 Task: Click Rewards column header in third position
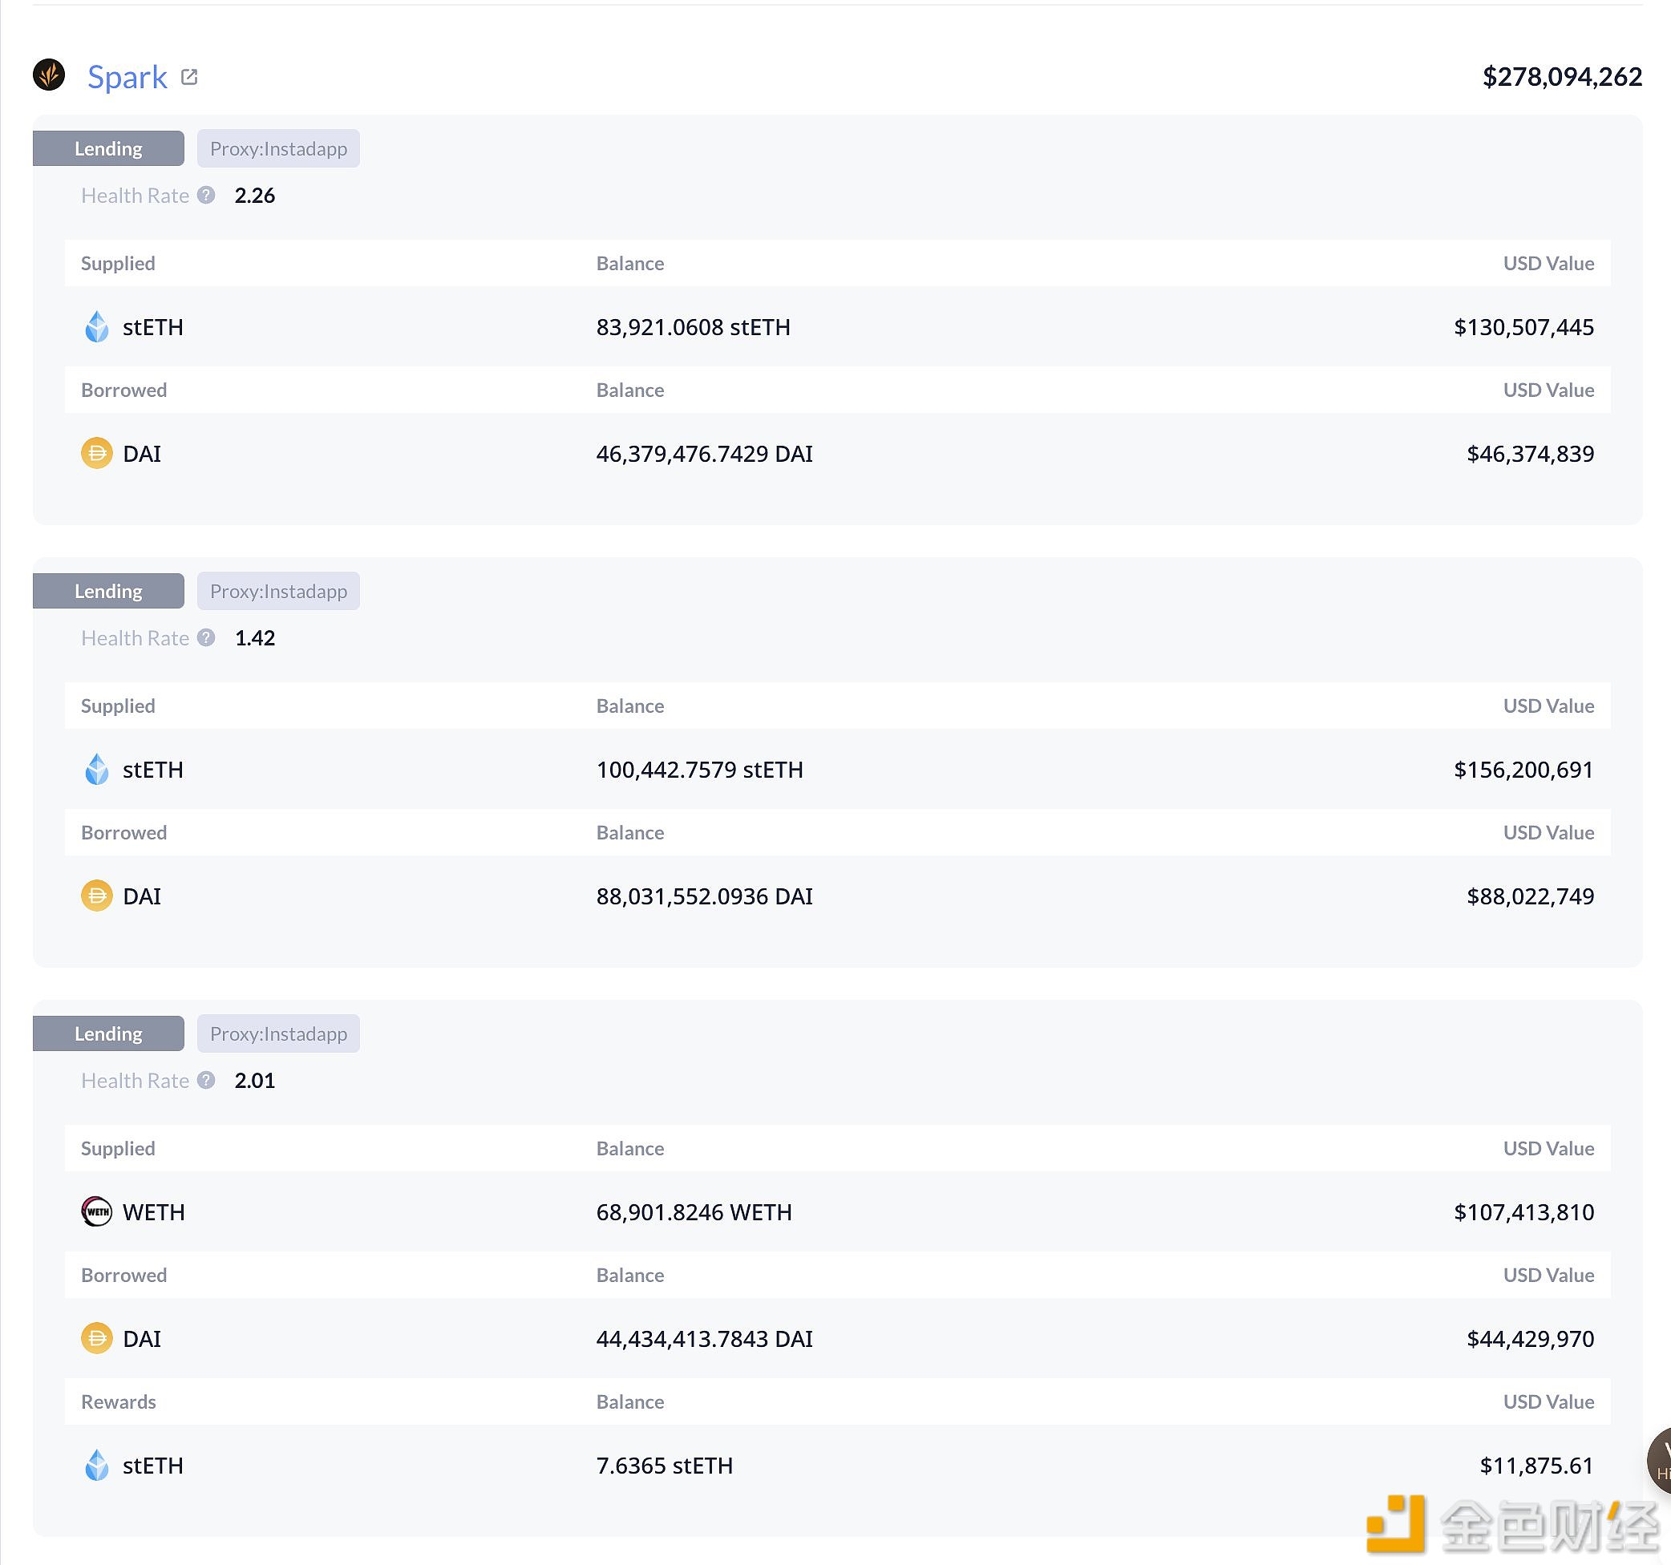coord(119,1402)
